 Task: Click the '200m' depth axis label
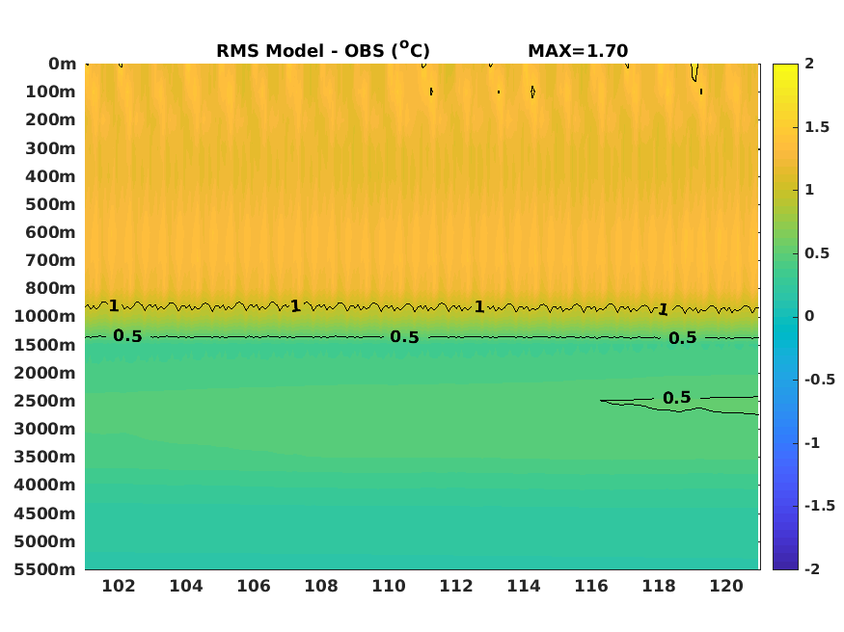coord(50,119)
